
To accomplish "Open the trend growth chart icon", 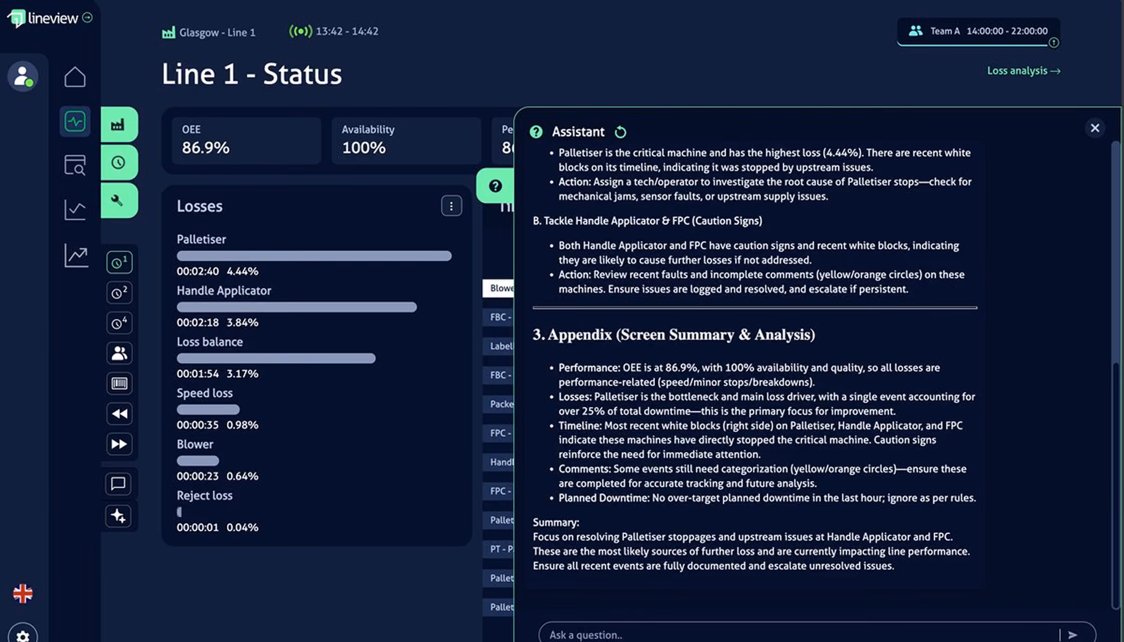I will [x=76, y=255].
